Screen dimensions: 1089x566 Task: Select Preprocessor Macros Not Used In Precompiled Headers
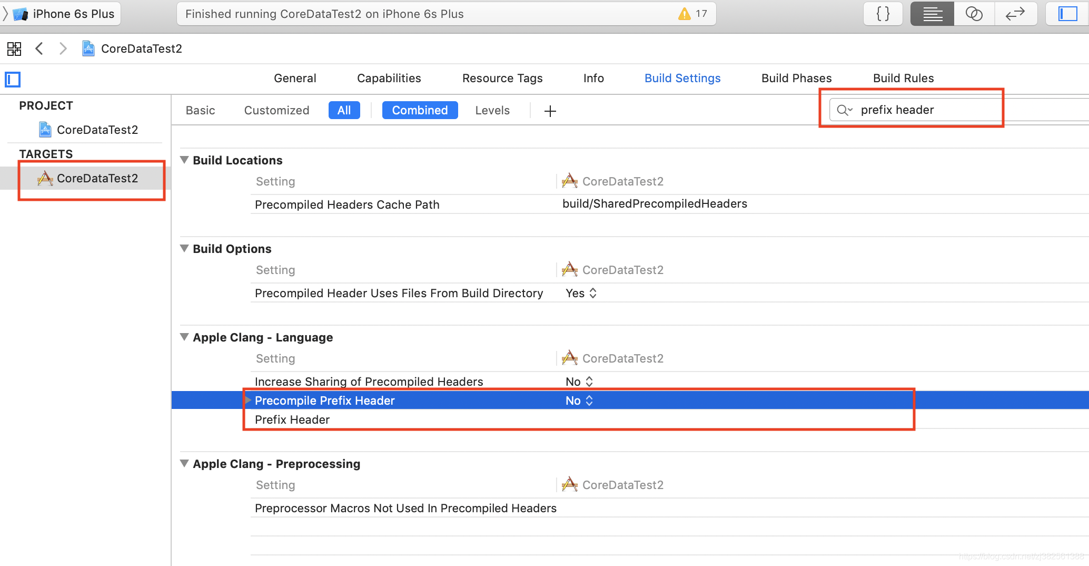pyautogui.click(x=405, y=508)
